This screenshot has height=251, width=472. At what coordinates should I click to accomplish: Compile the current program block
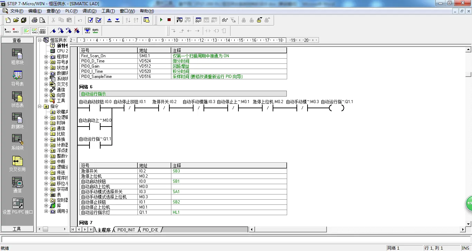pos(91,20)
